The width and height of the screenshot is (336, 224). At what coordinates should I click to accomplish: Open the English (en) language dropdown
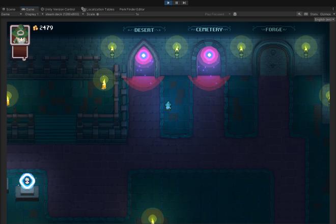coord(324,19)
